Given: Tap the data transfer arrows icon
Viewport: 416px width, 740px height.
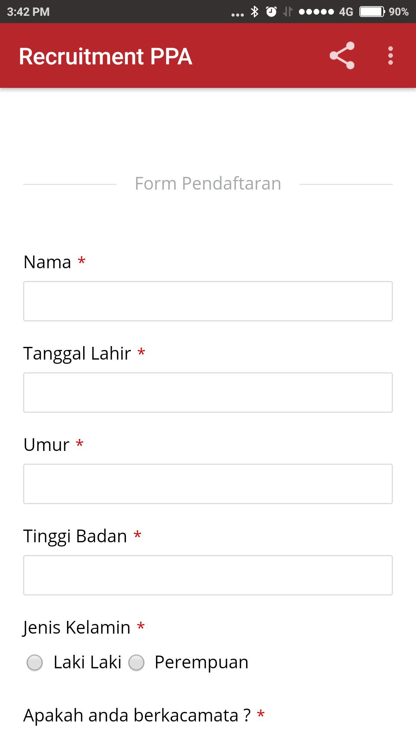Looking at the screenshot, I should click(288, 12).
